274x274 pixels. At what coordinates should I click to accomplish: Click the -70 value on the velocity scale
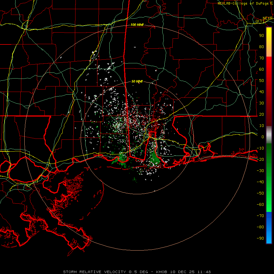click(260, 216)
